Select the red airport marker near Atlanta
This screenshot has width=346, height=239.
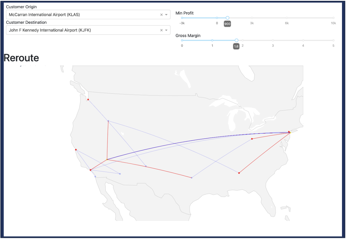tap(239, 173)
